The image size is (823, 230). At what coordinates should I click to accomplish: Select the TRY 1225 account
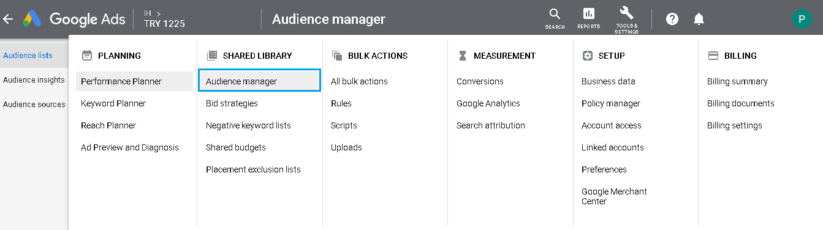click(x=164, y=24)
